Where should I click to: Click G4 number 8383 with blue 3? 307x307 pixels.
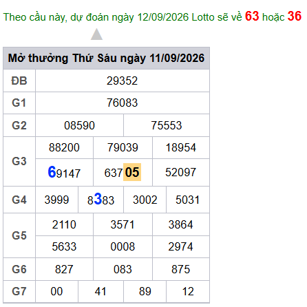coord(100,199)
